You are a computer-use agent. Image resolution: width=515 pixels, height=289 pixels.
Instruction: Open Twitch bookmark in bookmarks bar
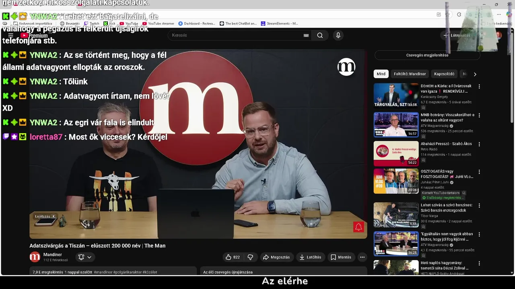click(92, 24)
